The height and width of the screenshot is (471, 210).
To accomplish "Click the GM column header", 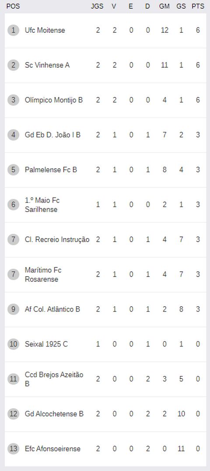I will point(164,6).
